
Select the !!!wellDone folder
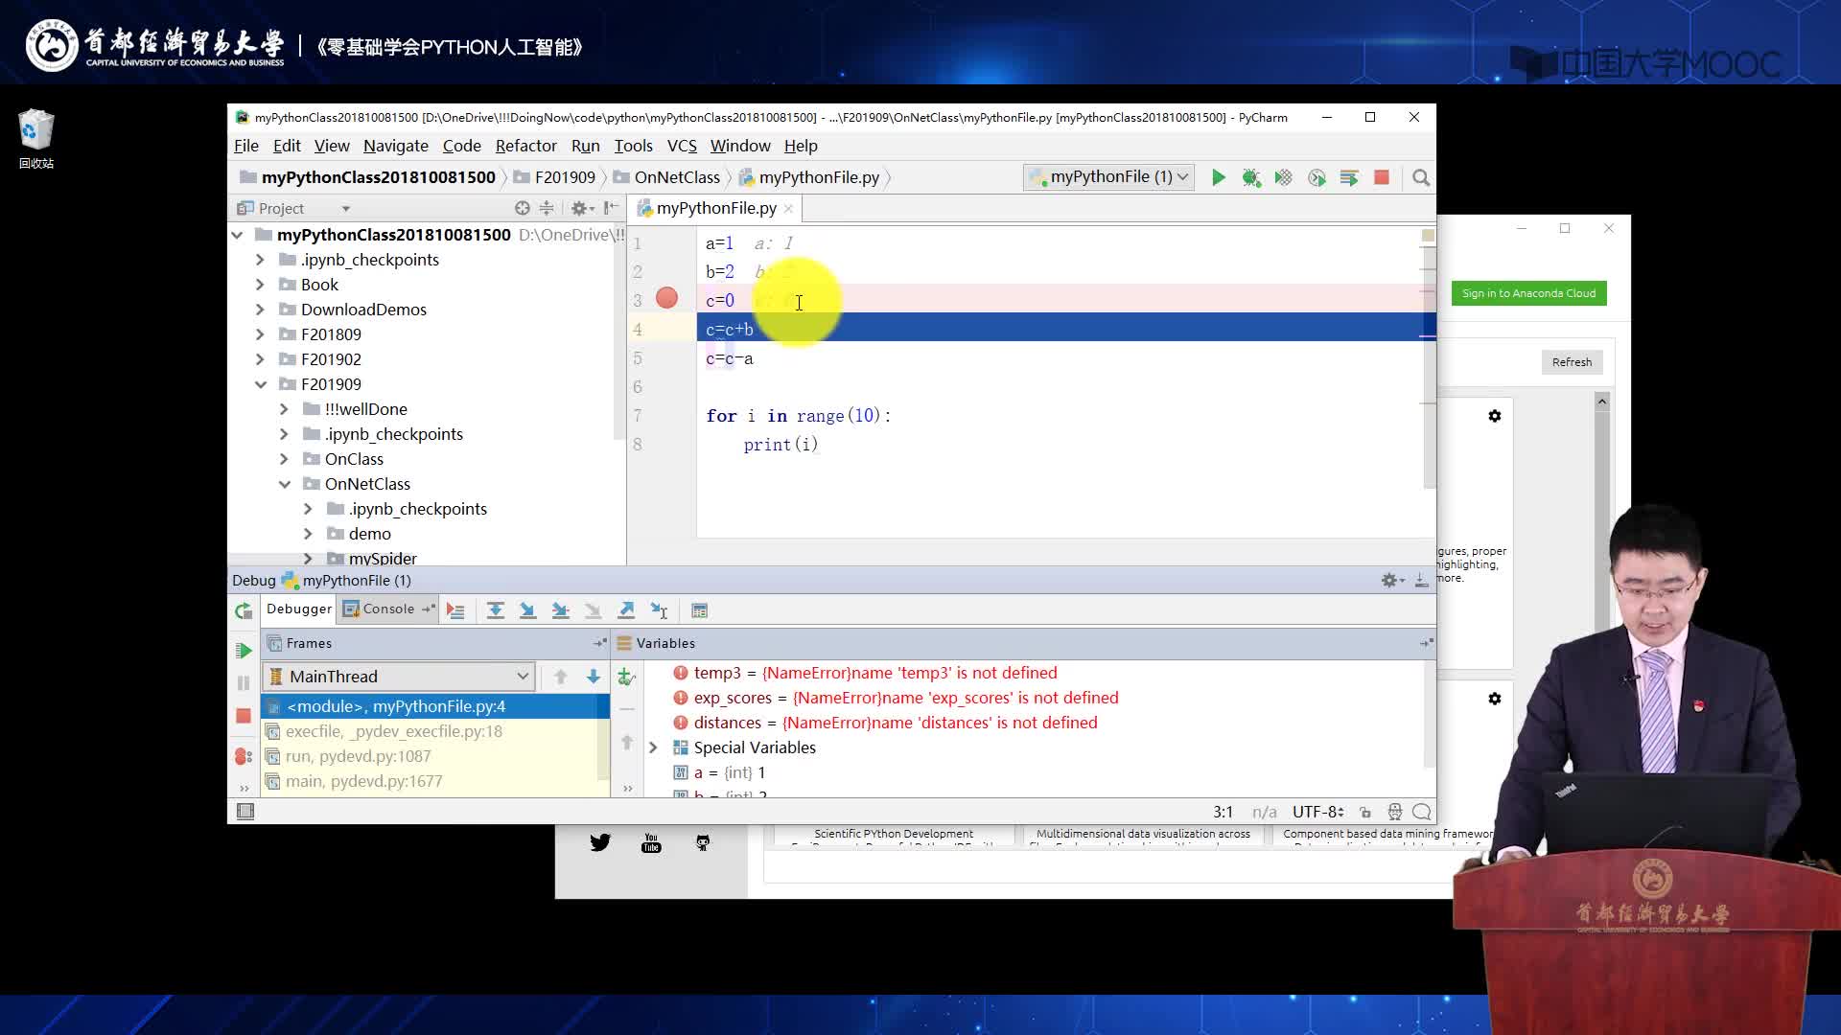(365, 409)
